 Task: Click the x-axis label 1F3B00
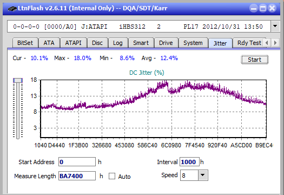tap(78, 145)
